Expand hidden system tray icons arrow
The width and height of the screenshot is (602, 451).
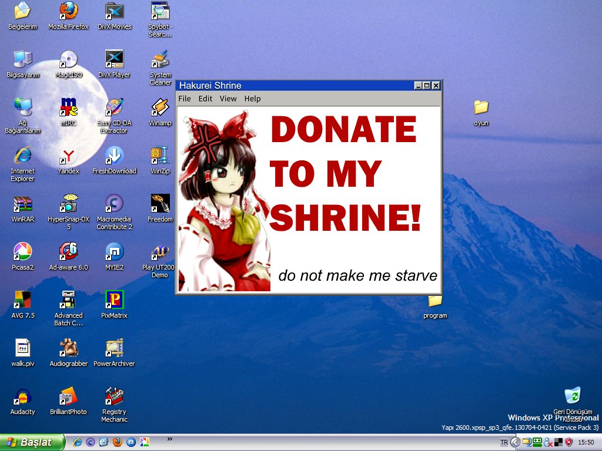coord(515,443)
